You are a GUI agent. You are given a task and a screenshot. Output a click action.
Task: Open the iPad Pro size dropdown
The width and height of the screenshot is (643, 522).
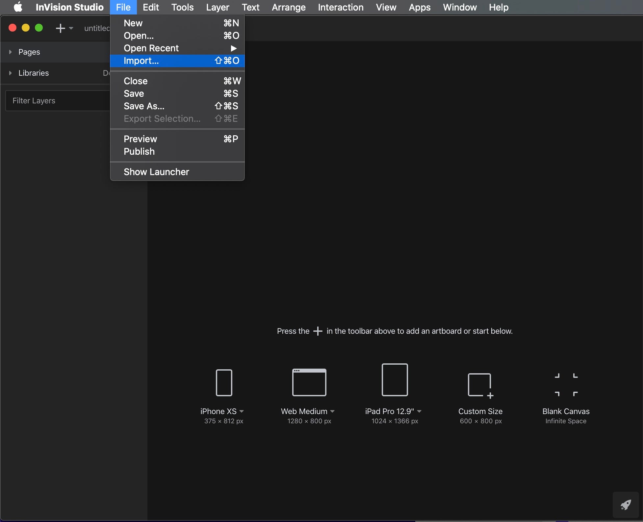coord(419,411)
